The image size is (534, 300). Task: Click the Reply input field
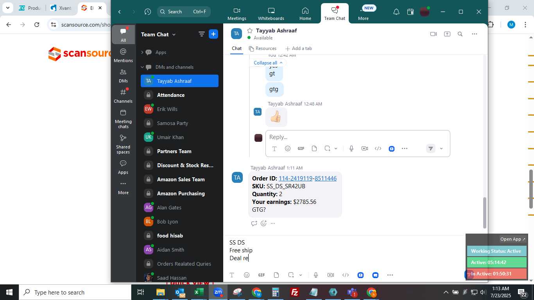tap(358, 137)
